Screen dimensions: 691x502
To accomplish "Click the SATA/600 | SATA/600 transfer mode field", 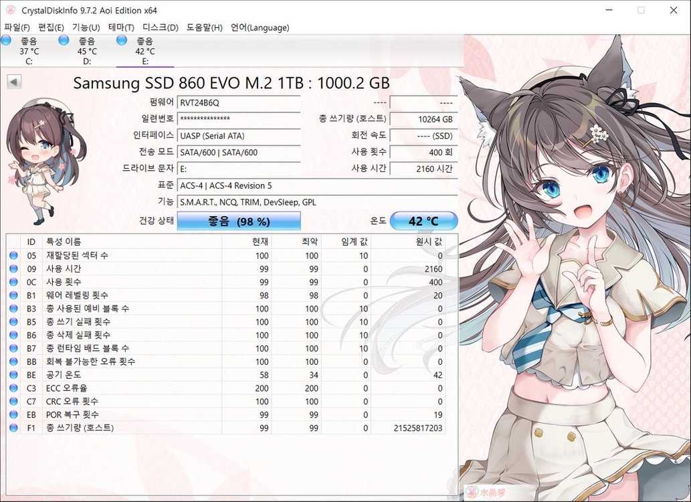I will [239, 152].
